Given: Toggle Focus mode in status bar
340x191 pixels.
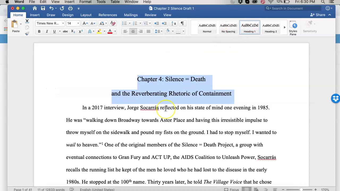Looking at the screenshot, I should point(232,189).
